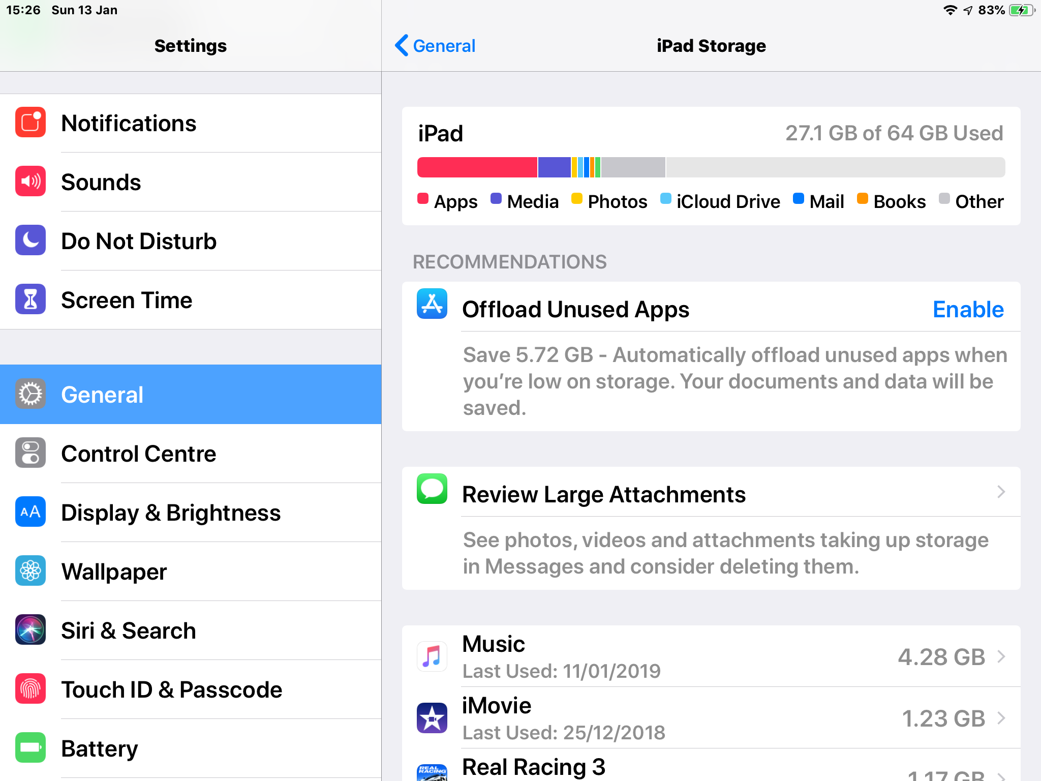Tap the Siri & Search icon

[x=30, y=630]
